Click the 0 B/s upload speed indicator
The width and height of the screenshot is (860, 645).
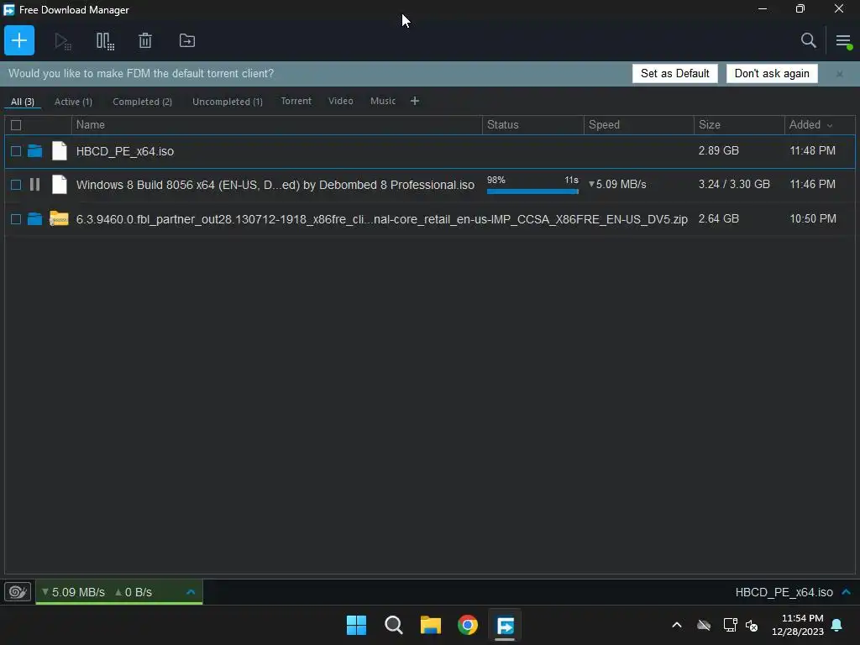pos(134,592)
